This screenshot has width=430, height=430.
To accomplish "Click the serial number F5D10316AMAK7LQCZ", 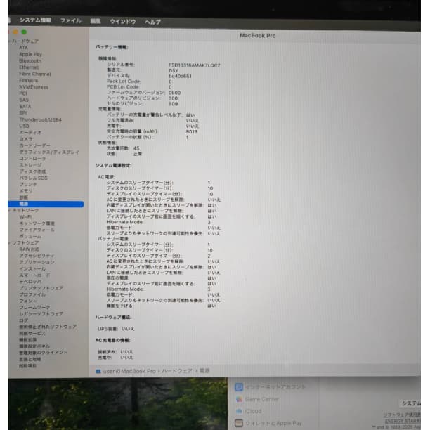I will [195, 65].
